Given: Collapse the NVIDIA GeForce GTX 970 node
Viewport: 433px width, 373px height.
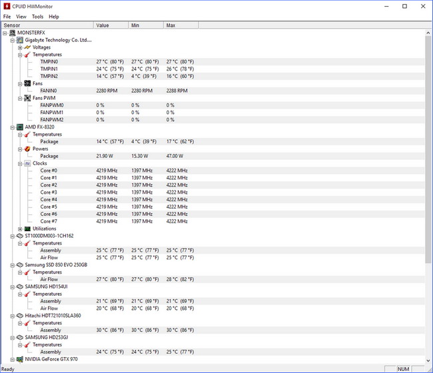Looking at the screenshot, I should point(13,360).
